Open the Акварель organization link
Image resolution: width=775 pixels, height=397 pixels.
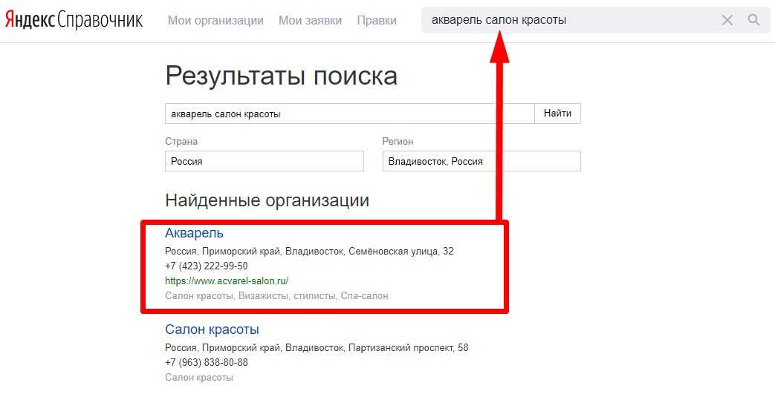tap(194, 234)
